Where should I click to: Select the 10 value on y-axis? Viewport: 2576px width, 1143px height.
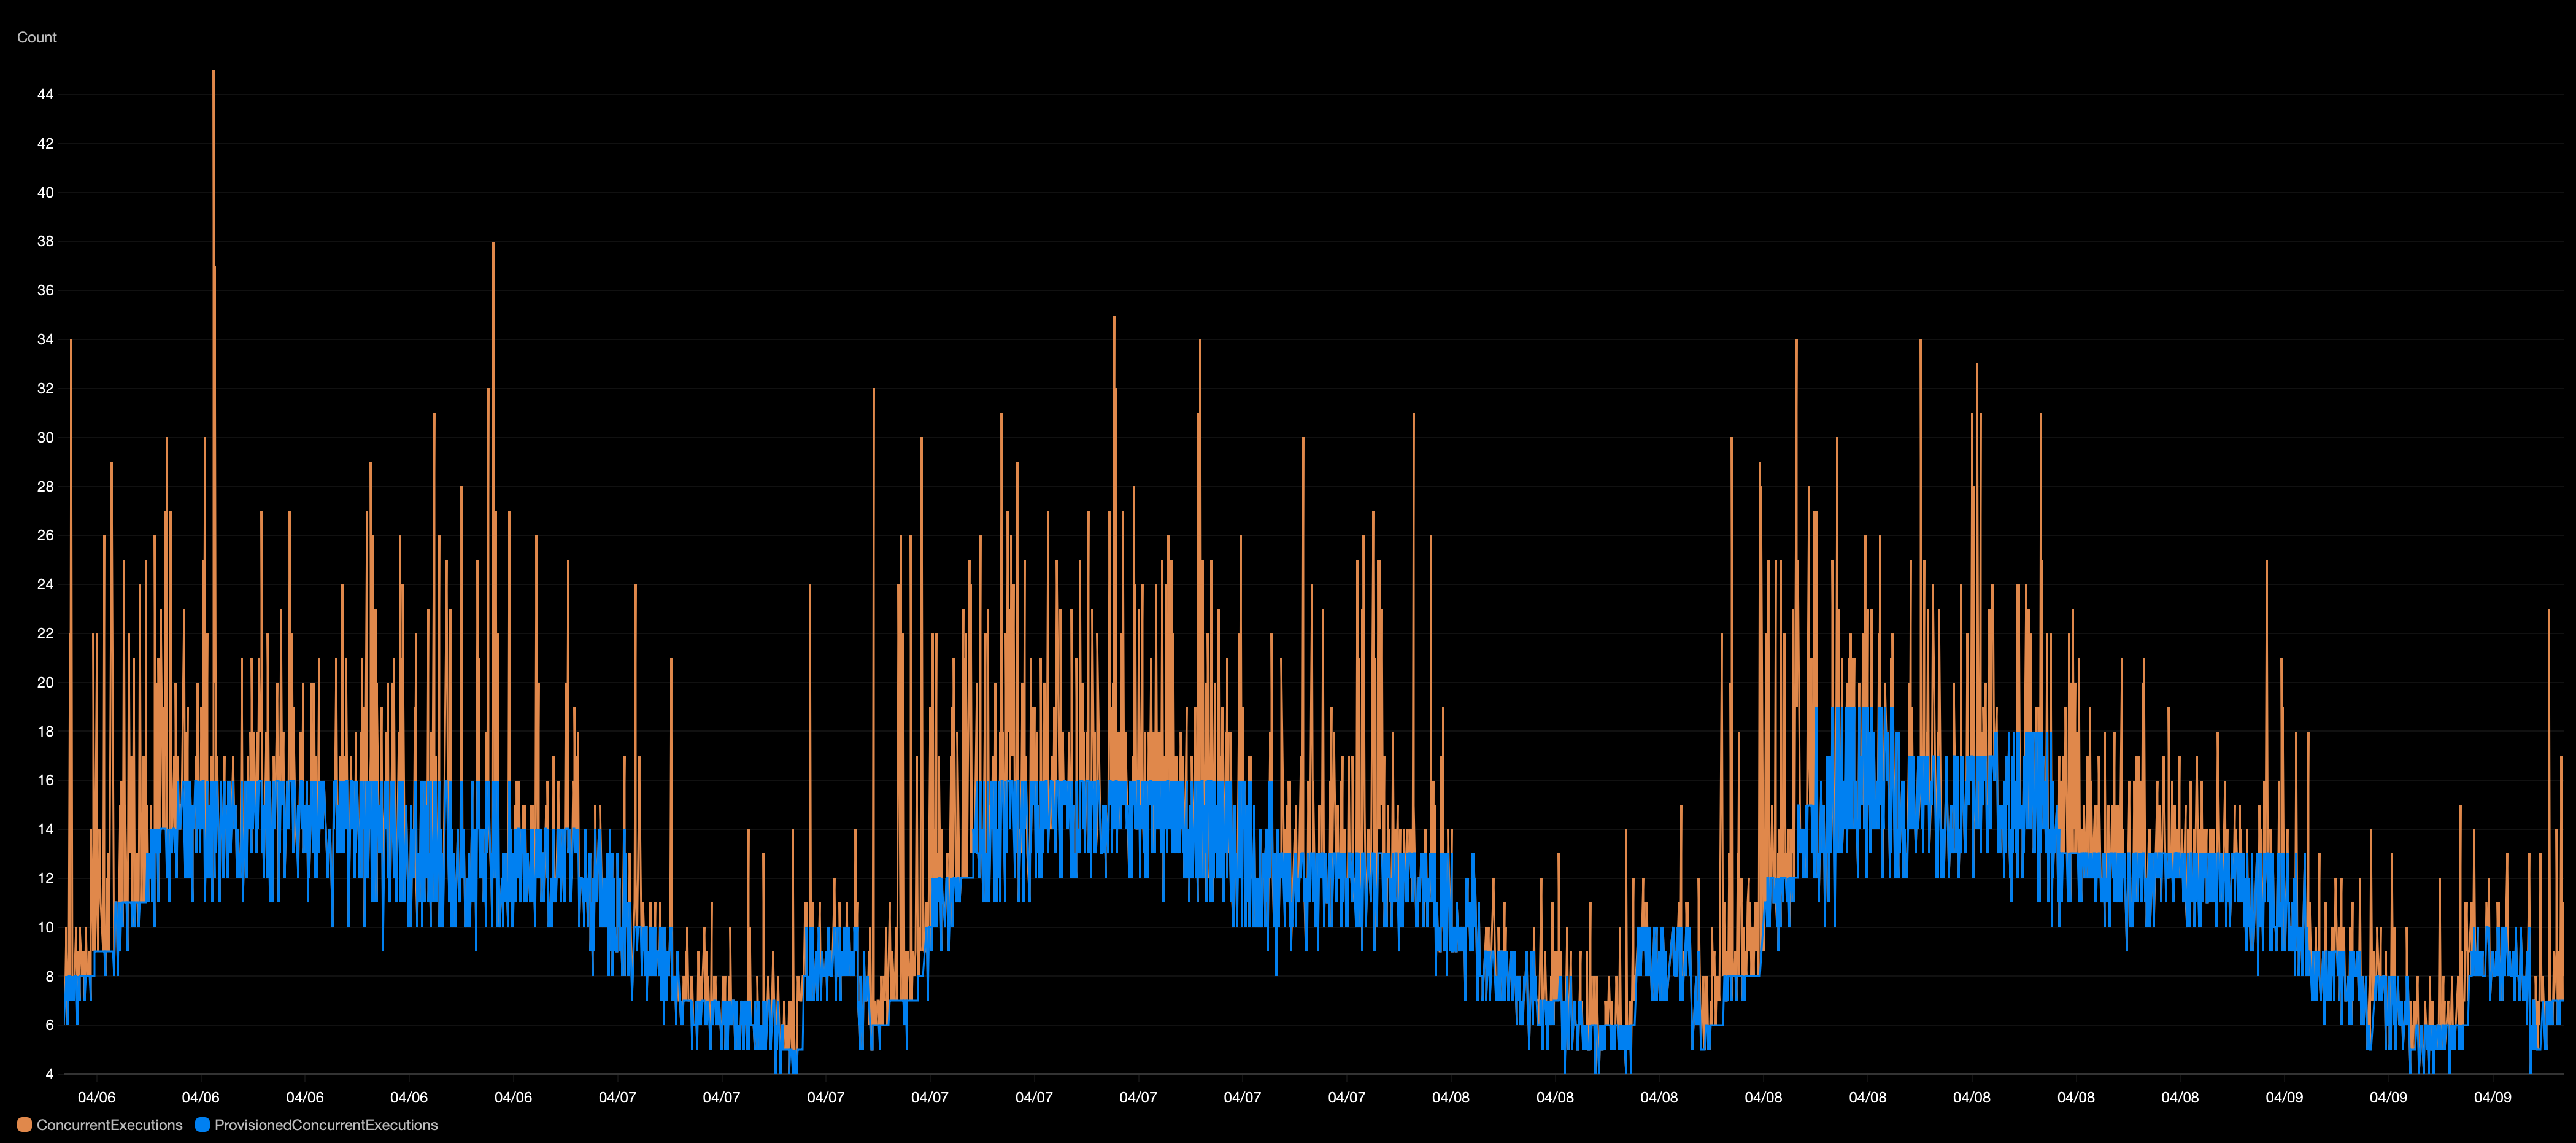click(45, 927)
